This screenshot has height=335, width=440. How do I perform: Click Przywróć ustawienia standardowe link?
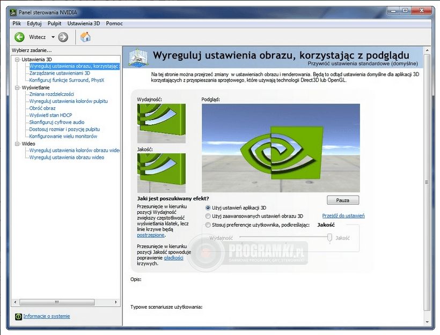[x=363, y=64]
